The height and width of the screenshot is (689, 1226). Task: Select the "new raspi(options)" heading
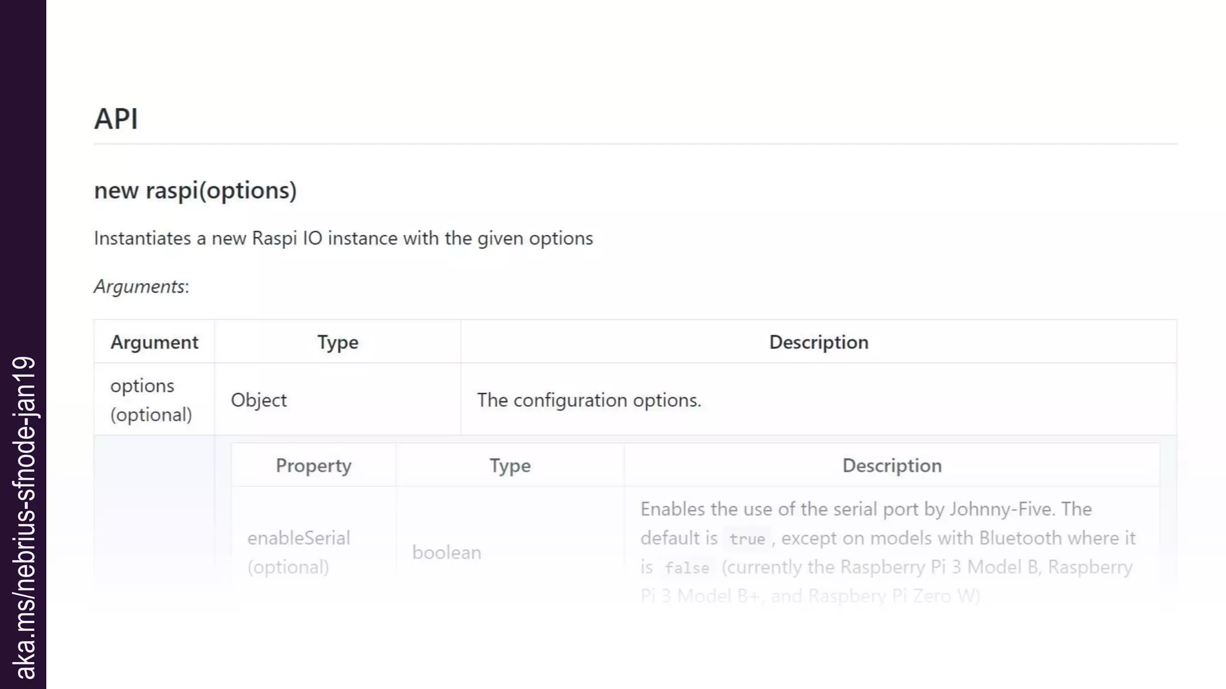195,190
